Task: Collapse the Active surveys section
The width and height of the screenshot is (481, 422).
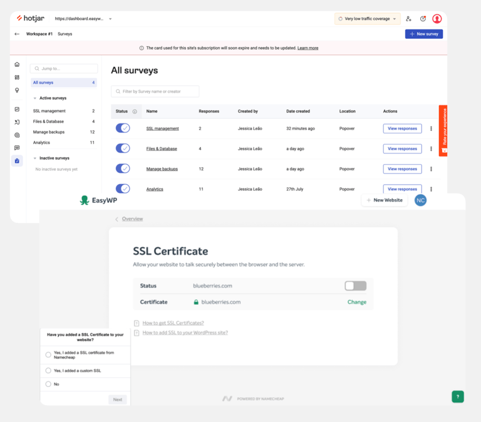Action: (35, 98)
